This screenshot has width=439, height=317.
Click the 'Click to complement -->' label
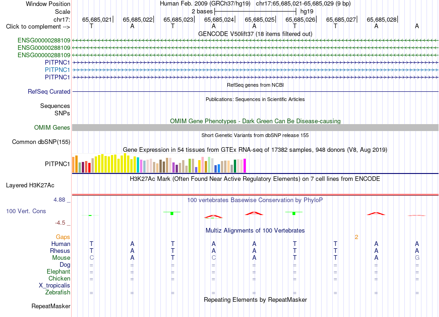coord(38,27)
